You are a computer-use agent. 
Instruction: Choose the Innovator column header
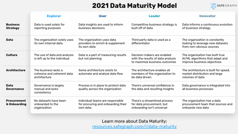coord(207,16)
